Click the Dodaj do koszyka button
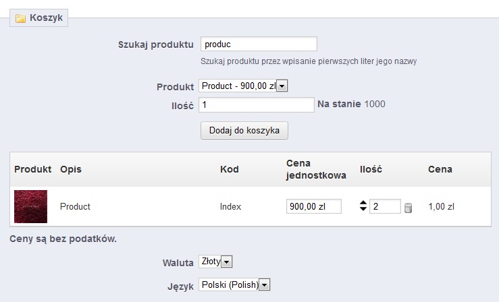The width and height of the screenshot is (499, 302). [244, 130]
